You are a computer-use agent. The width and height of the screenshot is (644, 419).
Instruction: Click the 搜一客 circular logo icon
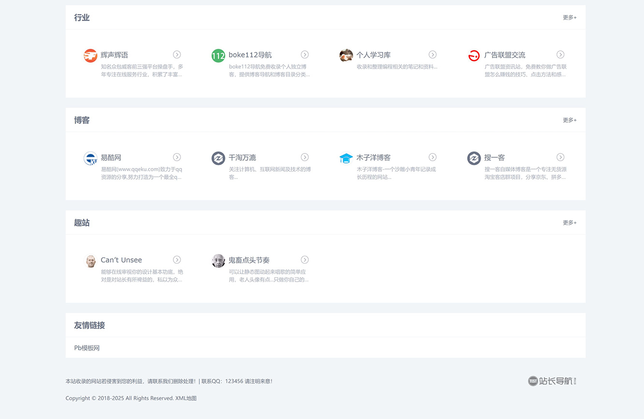point(474,158)
